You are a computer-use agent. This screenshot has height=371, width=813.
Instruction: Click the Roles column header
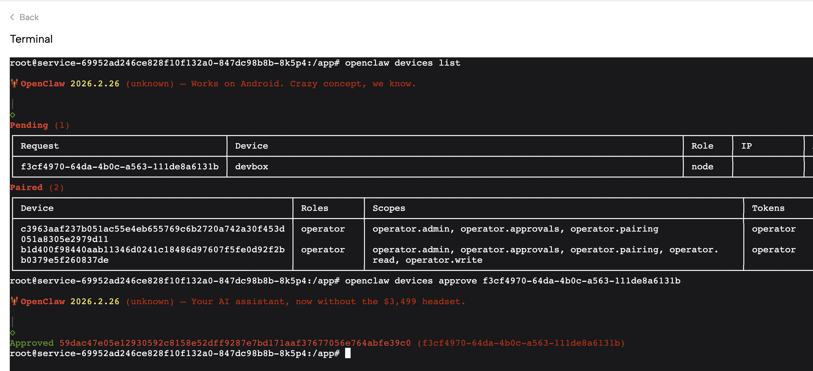314,208
